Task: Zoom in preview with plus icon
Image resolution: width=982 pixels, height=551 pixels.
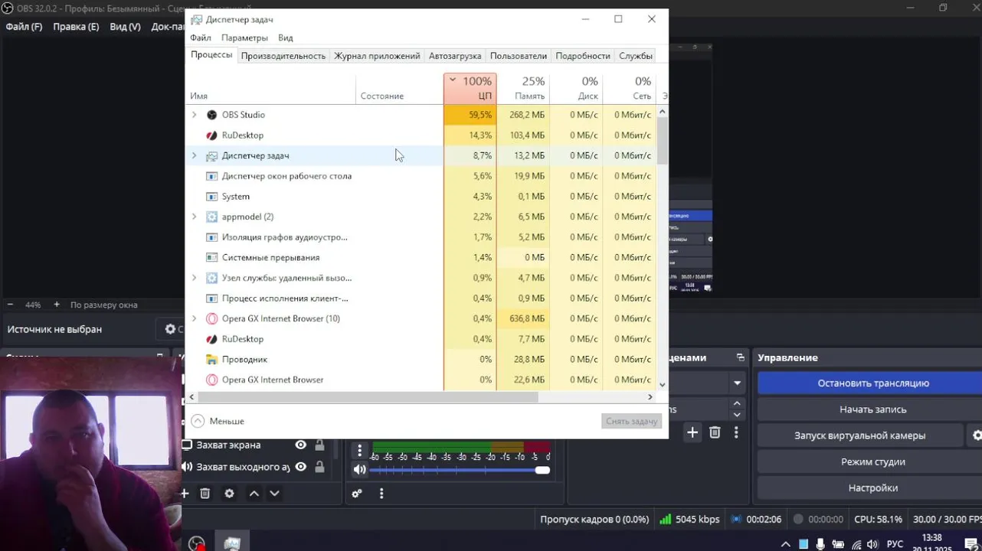Action: [57, 305]
